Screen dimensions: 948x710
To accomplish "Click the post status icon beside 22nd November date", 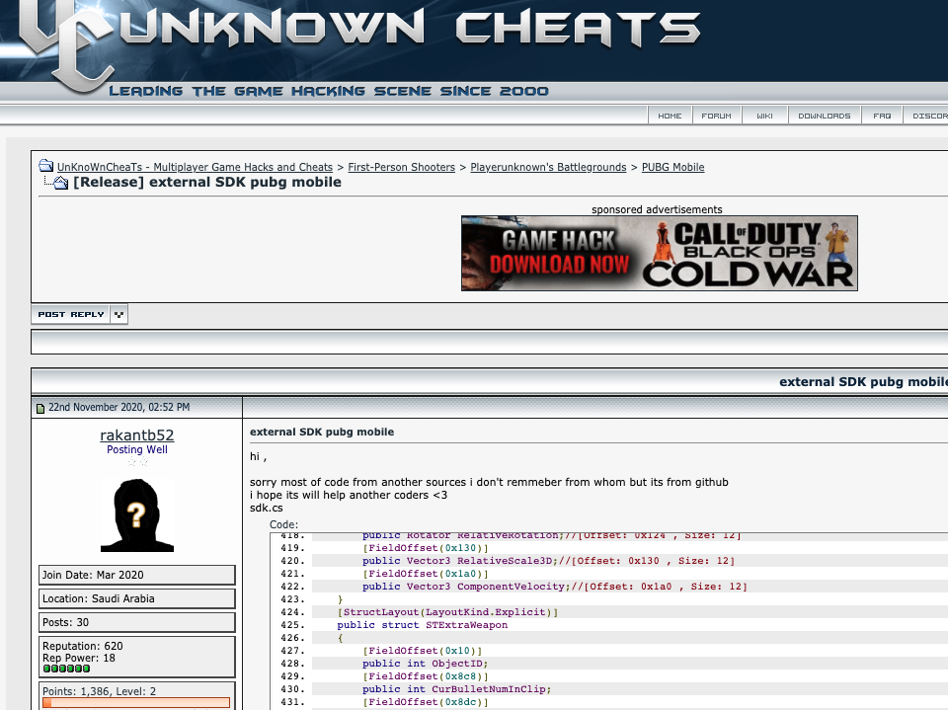I will [x=40, y=408].
